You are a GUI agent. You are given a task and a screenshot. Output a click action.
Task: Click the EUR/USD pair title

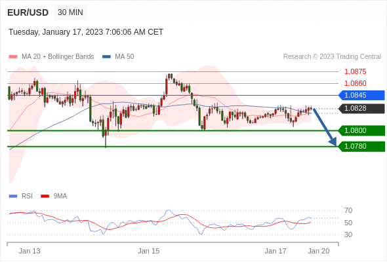pyautogui.click(x=28, y=12)
